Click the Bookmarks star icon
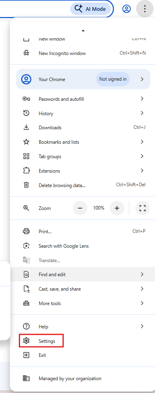Image resolution: width=155 pixels, height=393 pixels. coord(26,142)
